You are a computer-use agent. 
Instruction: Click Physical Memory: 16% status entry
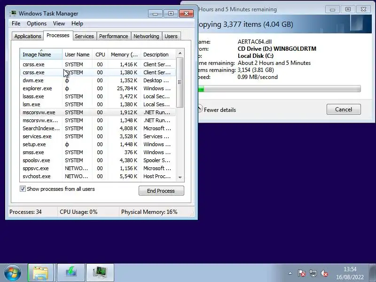coord(149,212)
